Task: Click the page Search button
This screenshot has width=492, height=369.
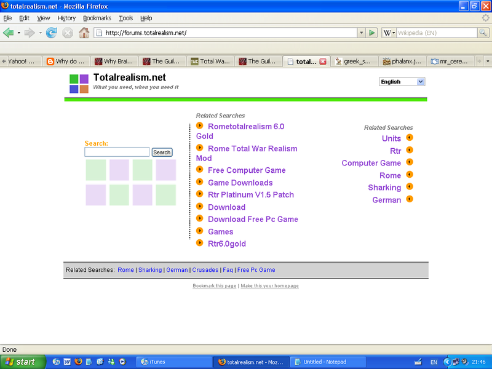Action: click(162, 152)
